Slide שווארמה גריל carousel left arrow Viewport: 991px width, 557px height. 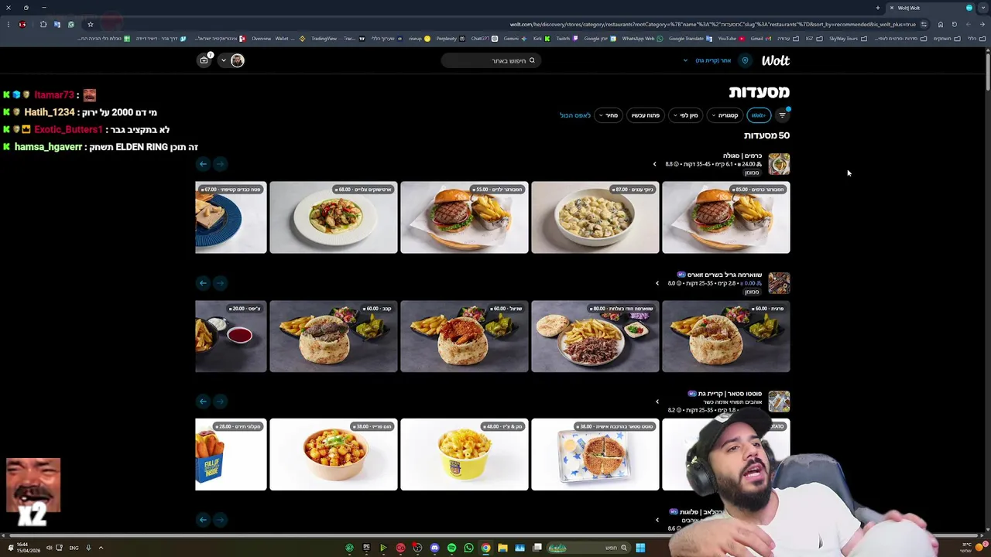(x=203, y=283)
